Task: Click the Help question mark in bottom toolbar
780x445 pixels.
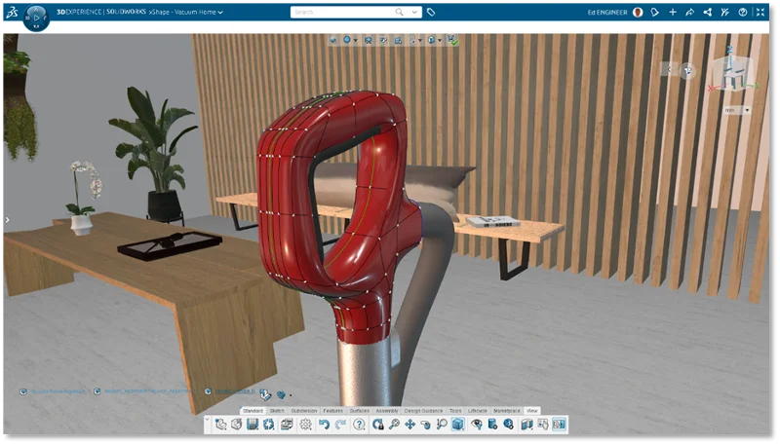Action: [359, 425]
